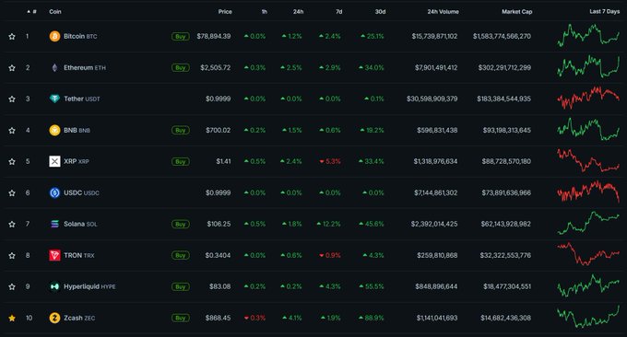Open the Tether USDT coin link
The height and width of the screenshot is (337, 627).
pyautogui.click(x=82, y=99)
